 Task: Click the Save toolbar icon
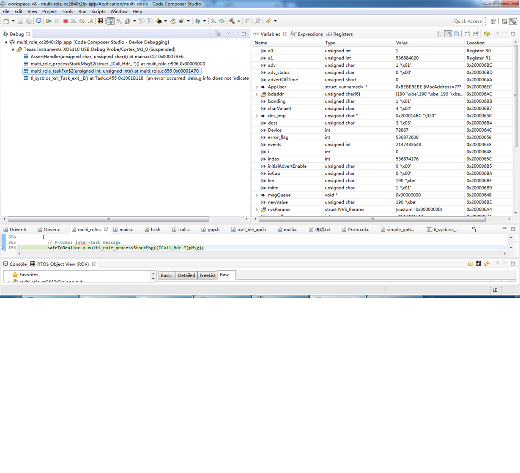pyautogui.click(x=20, y=21)
